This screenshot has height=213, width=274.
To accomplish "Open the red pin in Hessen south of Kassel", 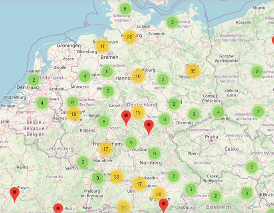I will (x=127, y=118).
